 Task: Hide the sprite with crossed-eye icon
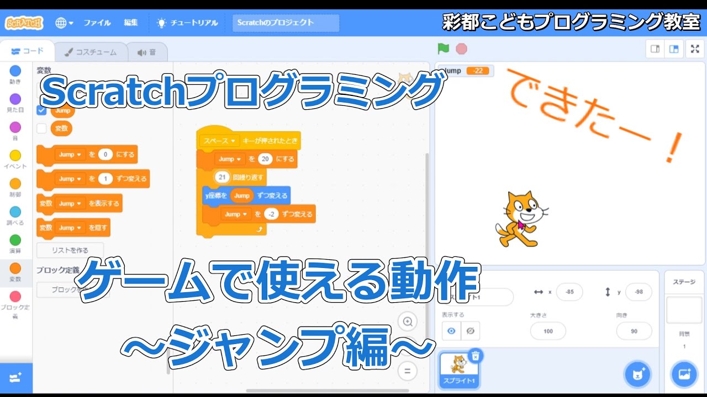coord(470,331)
